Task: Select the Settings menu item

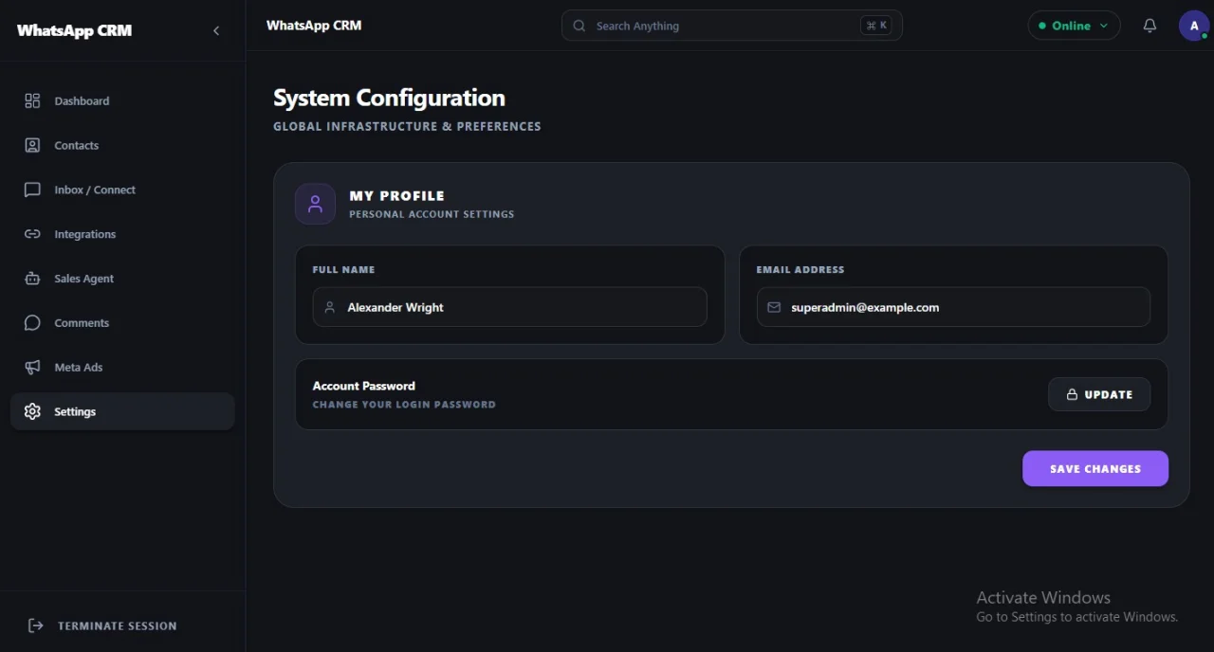Action: click(122, 411)
